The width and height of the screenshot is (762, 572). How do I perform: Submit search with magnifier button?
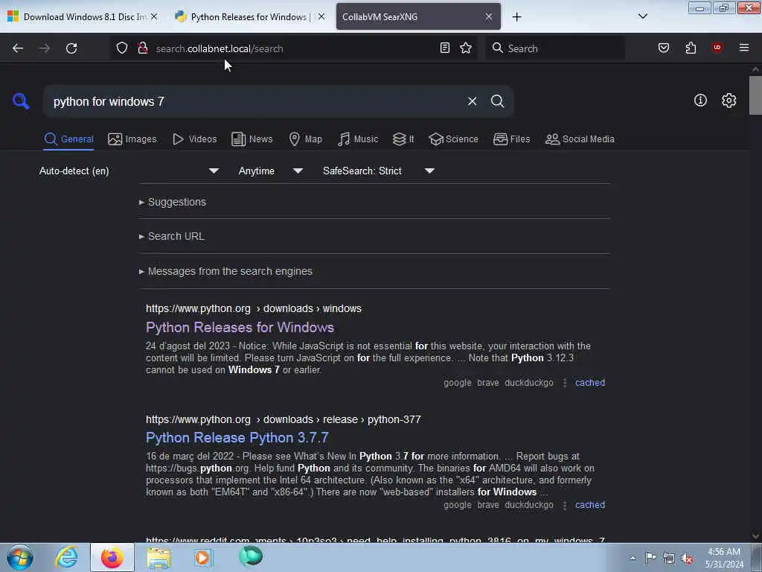(497, 101)
